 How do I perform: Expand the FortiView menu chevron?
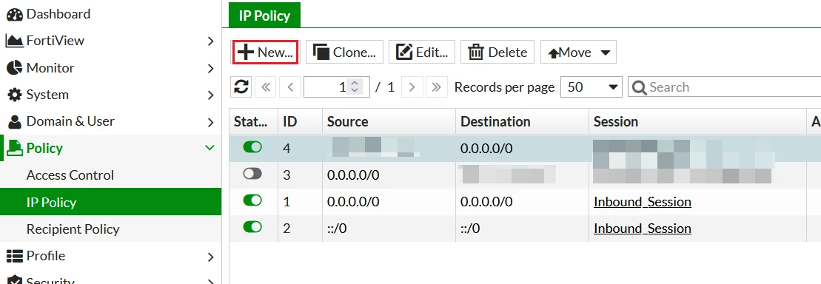pyautogui.click(x=210, y=41)
